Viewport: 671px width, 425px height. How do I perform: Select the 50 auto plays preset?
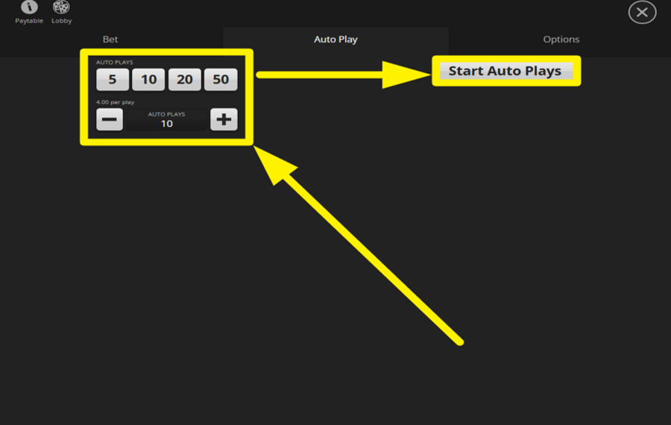point(221,79)
